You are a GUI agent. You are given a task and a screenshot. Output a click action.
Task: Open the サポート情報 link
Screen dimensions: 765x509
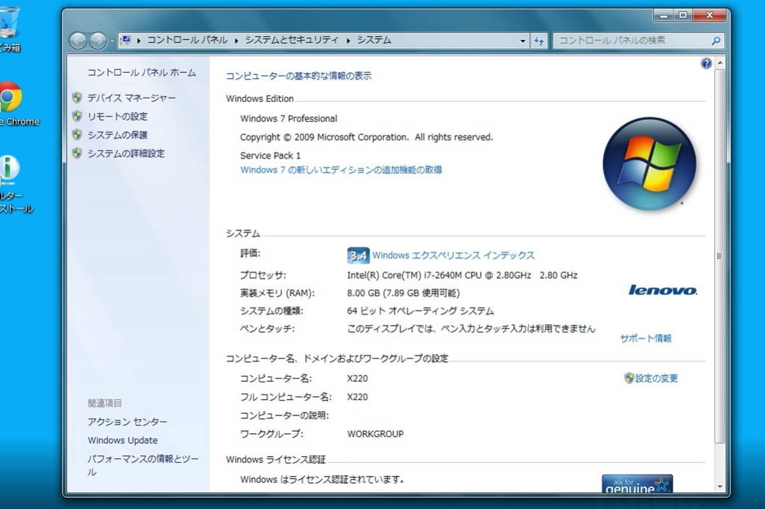coord(646,338)
